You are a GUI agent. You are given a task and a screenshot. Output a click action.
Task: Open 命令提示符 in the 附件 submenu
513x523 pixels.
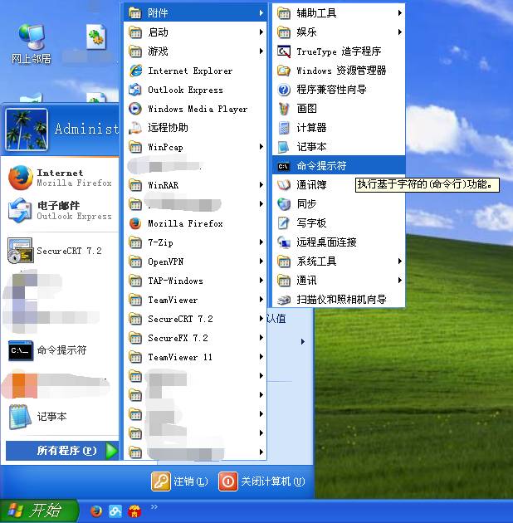point(339,166)
